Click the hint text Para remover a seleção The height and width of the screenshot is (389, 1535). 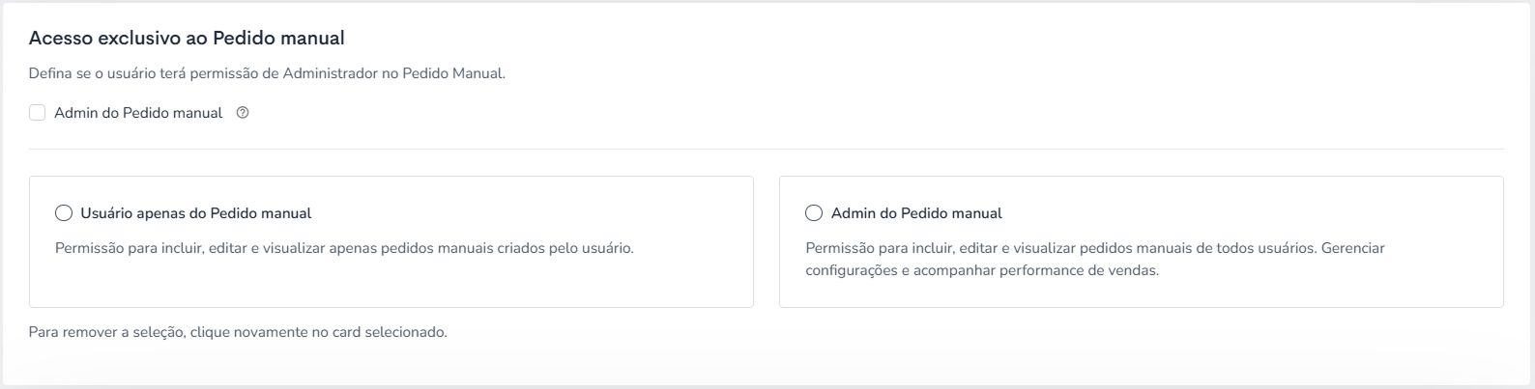238,332
